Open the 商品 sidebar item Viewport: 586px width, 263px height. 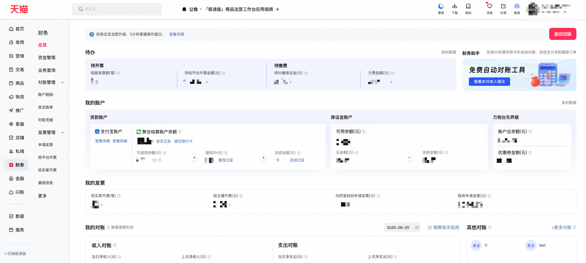pyautogui.click(x=16, y=83)
